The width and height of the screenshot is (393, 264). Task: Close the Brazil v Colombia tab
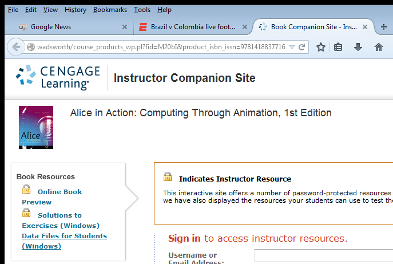(245, 27)
